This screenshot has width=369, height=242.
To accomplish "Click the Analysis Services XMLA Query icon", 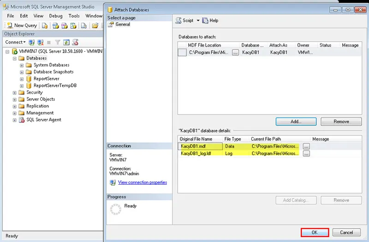I will tap(73, 25).
